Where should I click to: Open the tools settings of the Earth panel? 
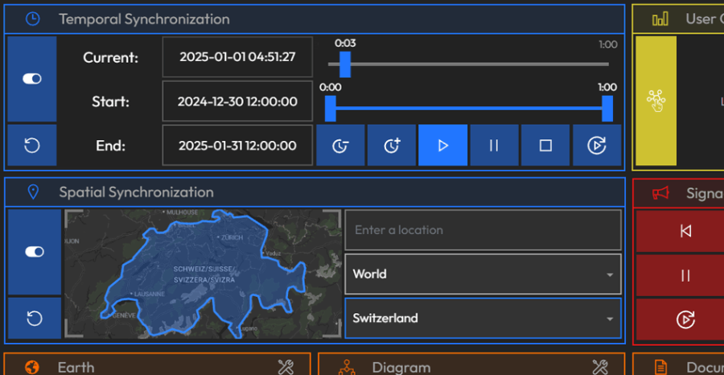point(286,368)
